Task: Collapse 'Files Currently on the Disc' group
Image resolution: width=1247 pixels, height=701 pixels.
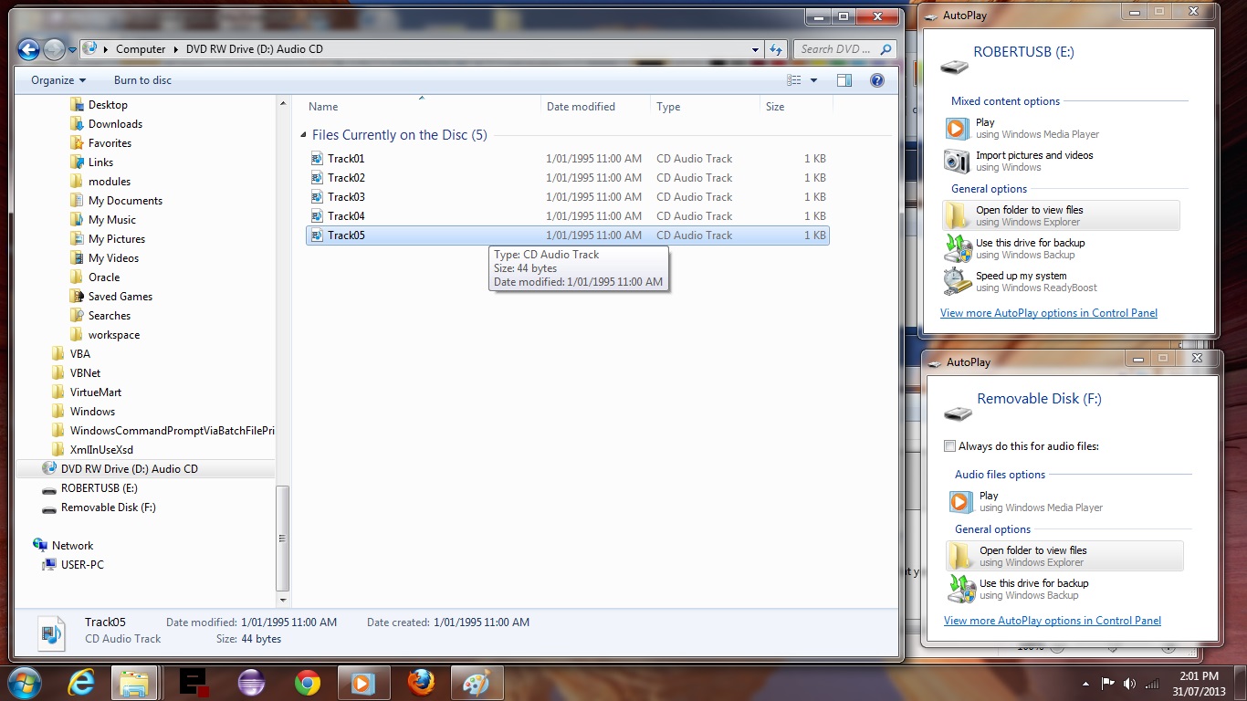Action: (304, 135)
